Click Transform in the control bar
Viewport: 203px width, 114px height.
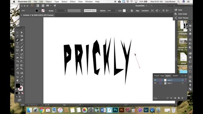pyautogui.click(x=145, y=10)
